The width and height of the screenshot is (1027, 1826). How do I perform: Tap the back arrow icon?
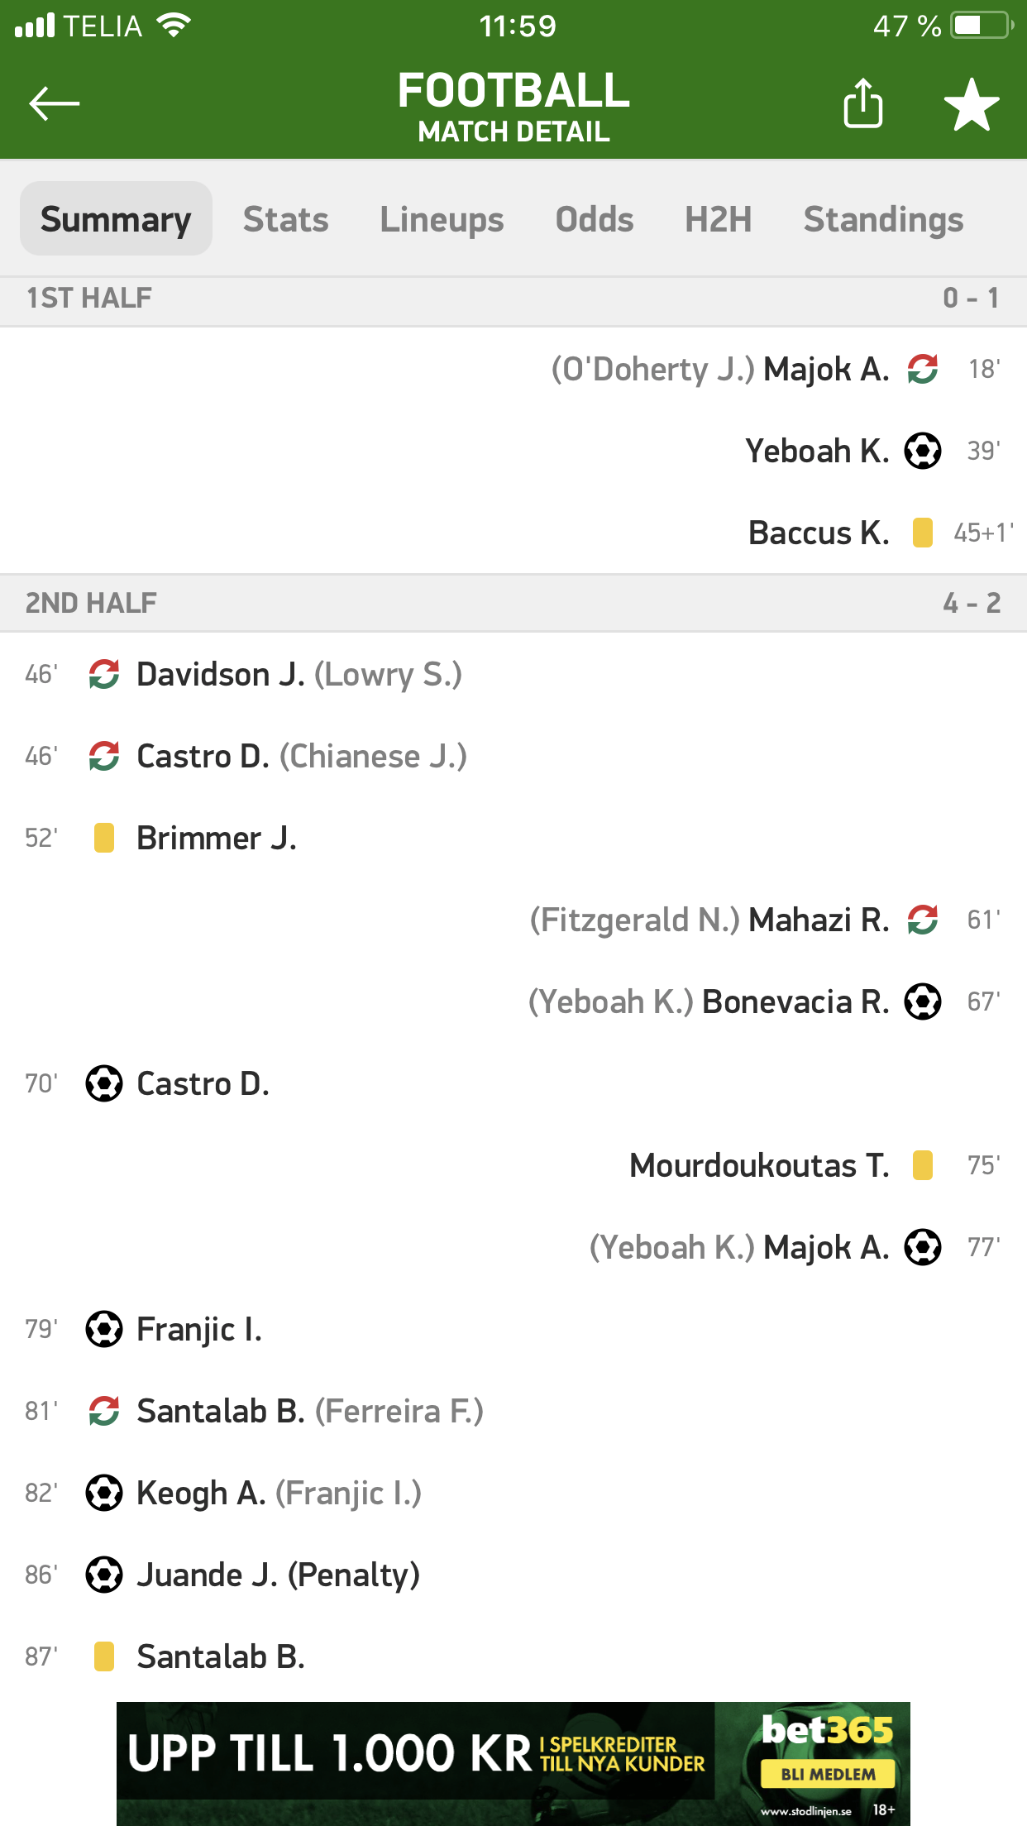(55, 104)
